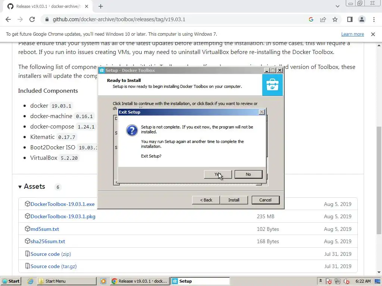Download DockerToolbox-19.03.1.exe
The width and height of the screenshot is (382, 286).
tap(62, 204)
